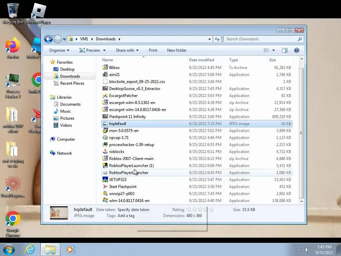Change view with the views icon

[x=266, y=51]
